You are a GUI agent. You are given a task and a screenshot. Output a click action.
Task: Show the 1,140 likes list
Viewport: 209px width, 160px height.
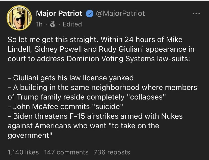[x=23, y=152]
